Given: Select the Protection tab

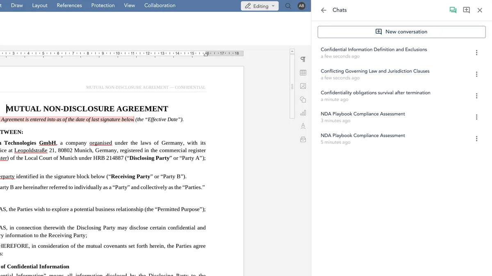Looking at the screenshot, I should [x=103, y=5].
